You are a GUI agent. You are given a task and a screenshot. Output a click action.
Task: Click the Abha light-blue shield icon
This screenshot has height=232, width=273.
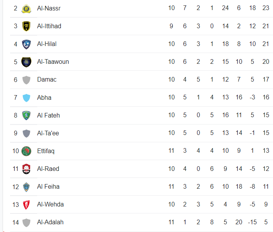coord(26,98)
